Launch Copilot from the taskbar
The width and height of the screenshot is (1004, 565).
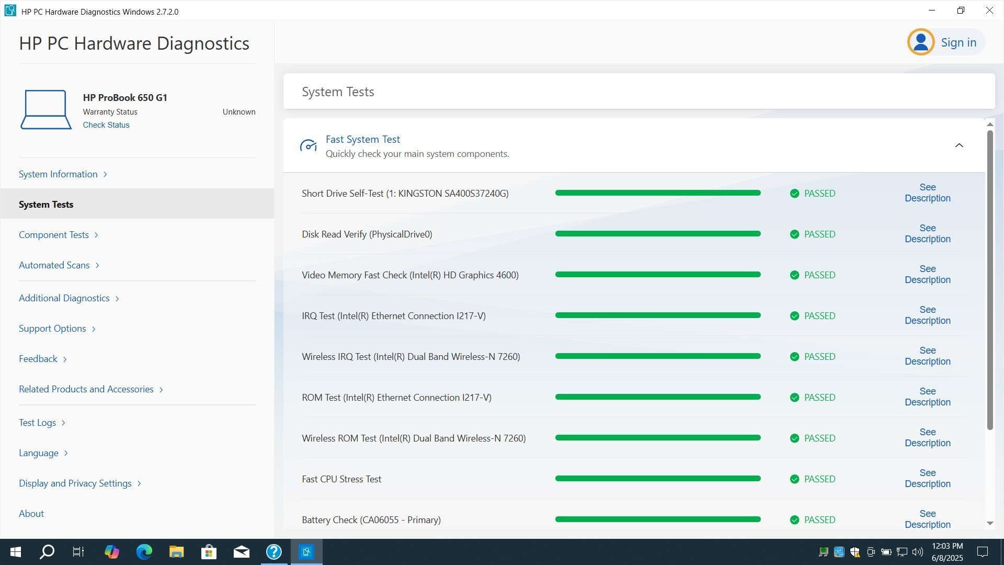coord(111,552)
